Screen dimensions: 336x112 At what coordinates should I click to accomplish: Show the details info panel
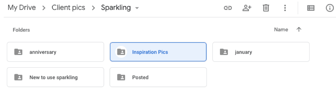coord(329,8)
